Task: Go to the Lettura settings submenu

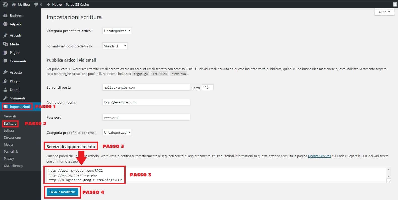Action: (x=9, y=130)
